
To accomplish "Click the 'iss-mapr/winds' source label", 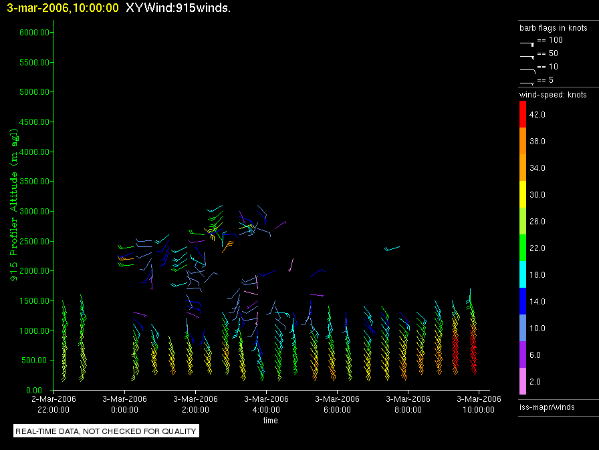I will [x=547, y=407].
